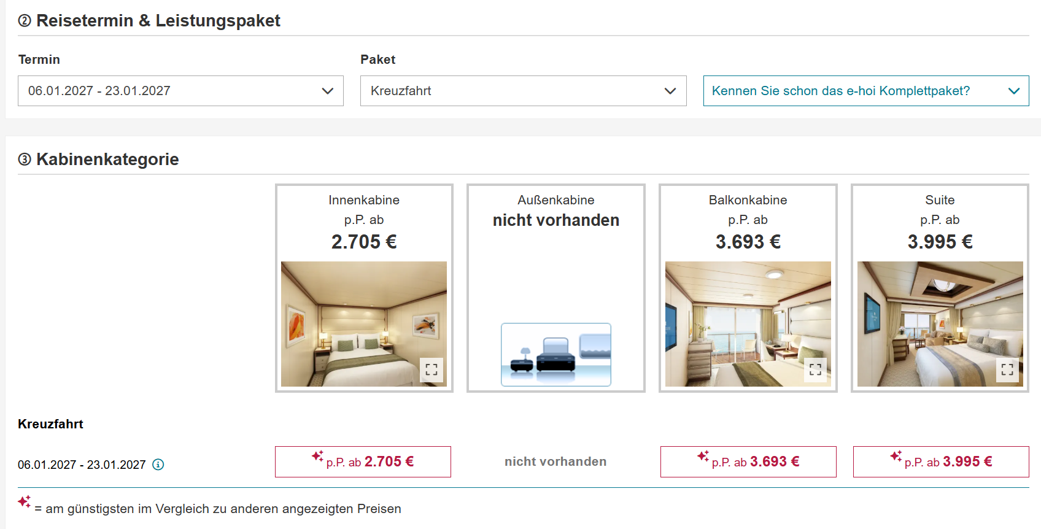1041x529 pixels.
Task: Click sparkle icon on the 3.995 € price button
Action: click(x=896, y=456)
